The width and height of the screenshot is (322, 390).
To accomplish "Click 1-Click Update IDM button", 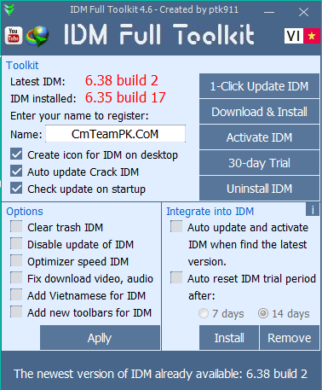I will click(259, 86).
